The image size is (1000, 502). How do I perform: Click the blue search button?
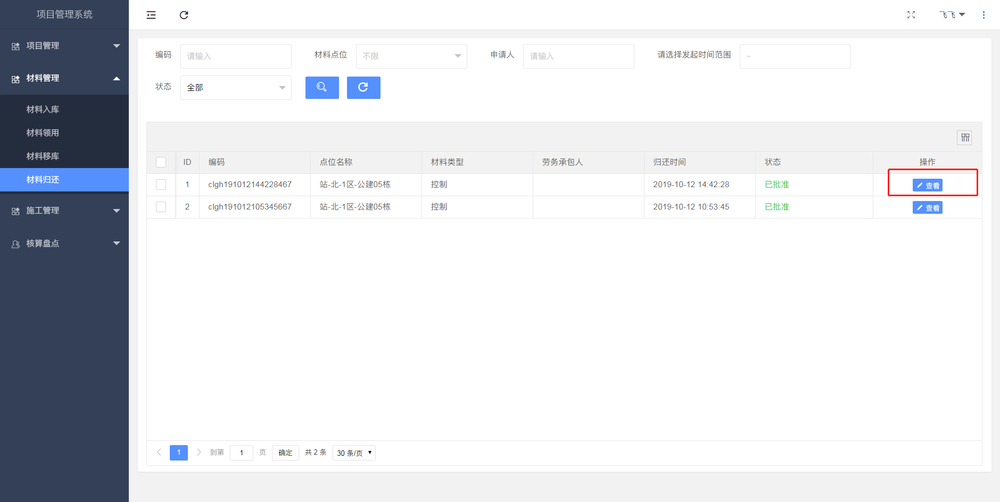pos(322,88)
